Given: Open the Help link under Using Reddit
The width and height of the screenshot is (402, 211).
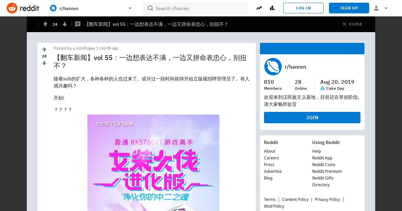Looking at the screenshot, I should pos(317,151).
